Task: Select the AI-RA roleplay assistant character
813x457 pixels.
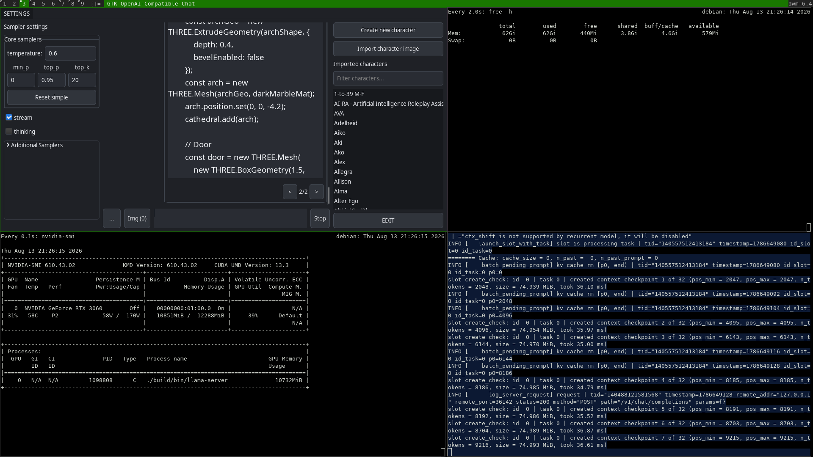Action: point(388,104)
